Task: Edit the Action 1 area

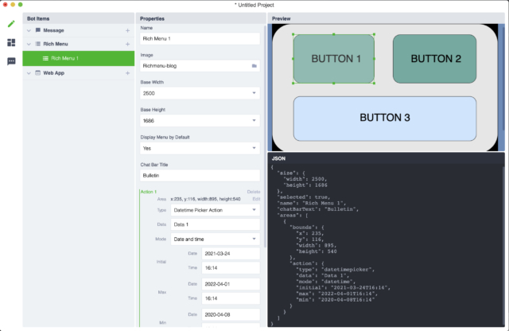Action: (x=256, y=198)
